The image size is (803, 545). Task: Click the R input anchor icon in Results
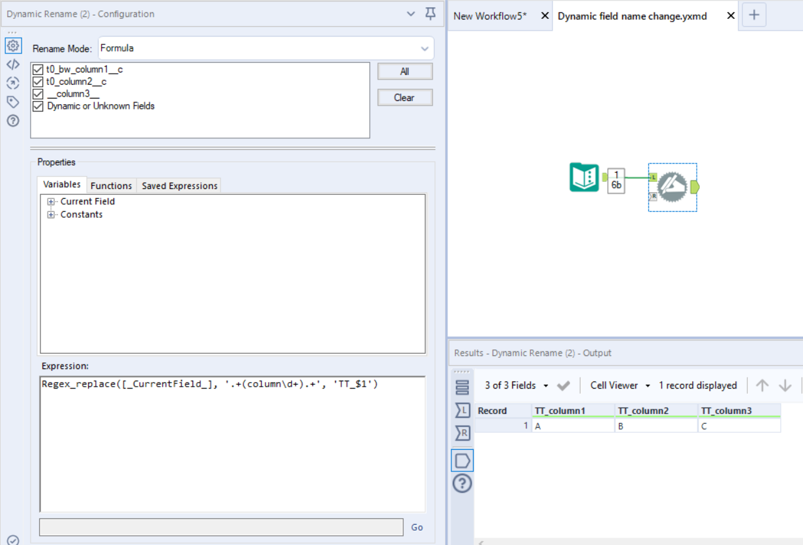point(462,431)
